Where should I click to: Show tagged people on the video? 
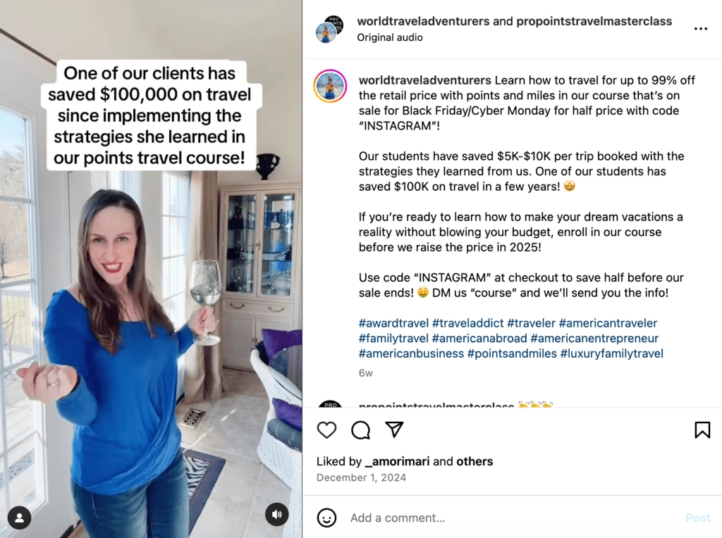pyautogui.click(x=19, y=518)
